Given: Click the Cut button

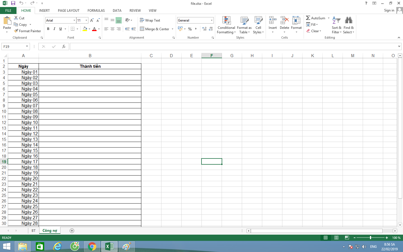Looking at the screenshot, I should point(19,18).
